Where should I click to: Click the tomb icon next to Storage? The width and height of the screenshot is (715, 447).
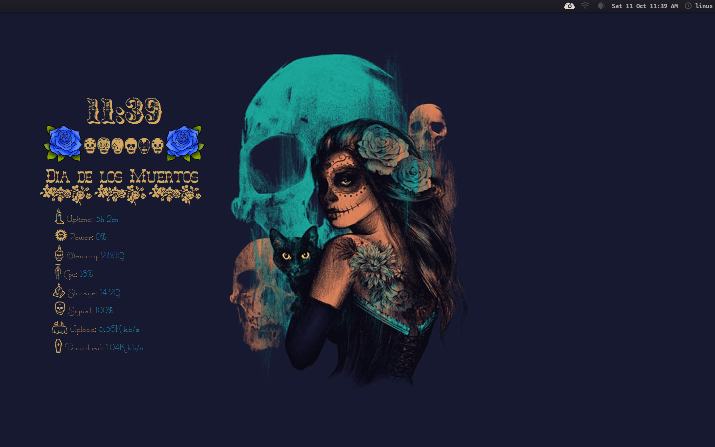pyautogui.click(x=59, y=290)
